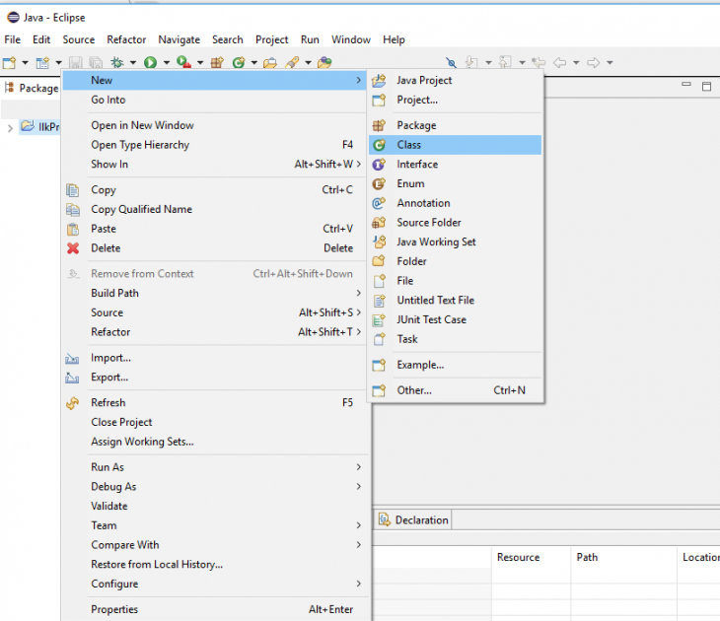This screenshot has width=720, height=621.
Task: Expand the Run As submenu
Action: tap(214, 467)
